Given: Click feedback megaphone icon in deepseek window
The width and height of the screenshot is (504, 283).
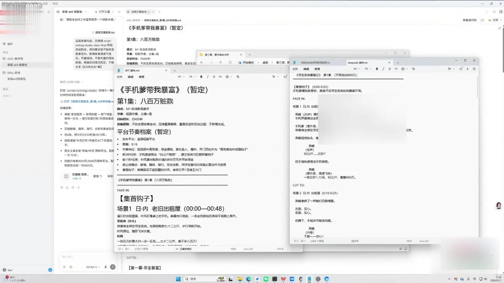Looking at the screenshot, I should 461,69.
